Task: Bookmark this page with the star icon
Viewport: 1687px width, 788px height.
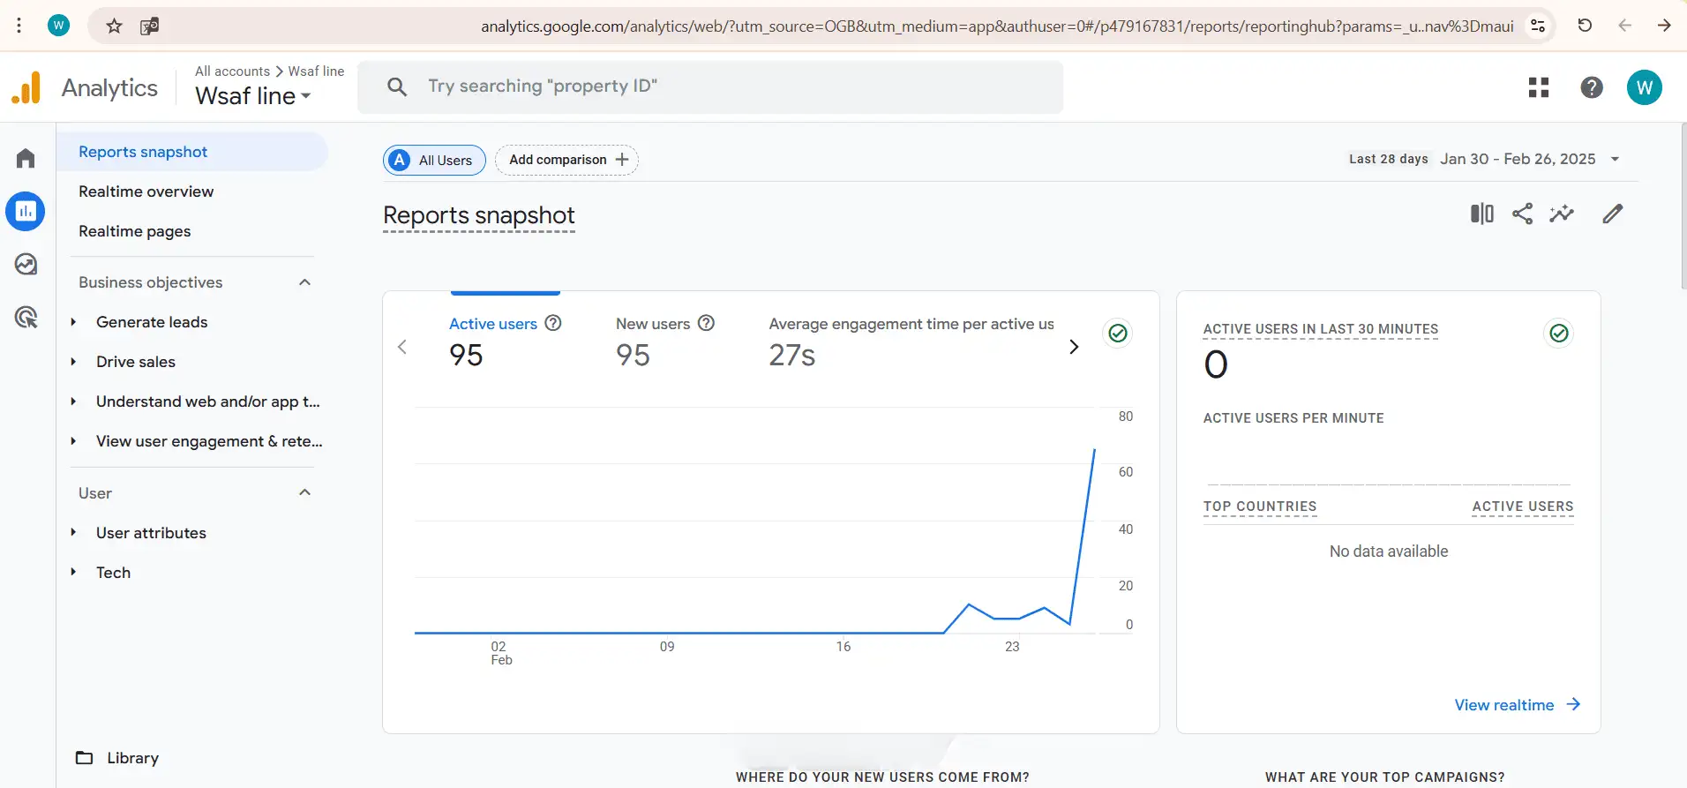Action: click(114, 26)
